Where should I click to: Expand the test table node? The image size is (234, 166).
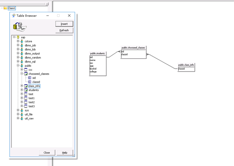tap(22, 94)
